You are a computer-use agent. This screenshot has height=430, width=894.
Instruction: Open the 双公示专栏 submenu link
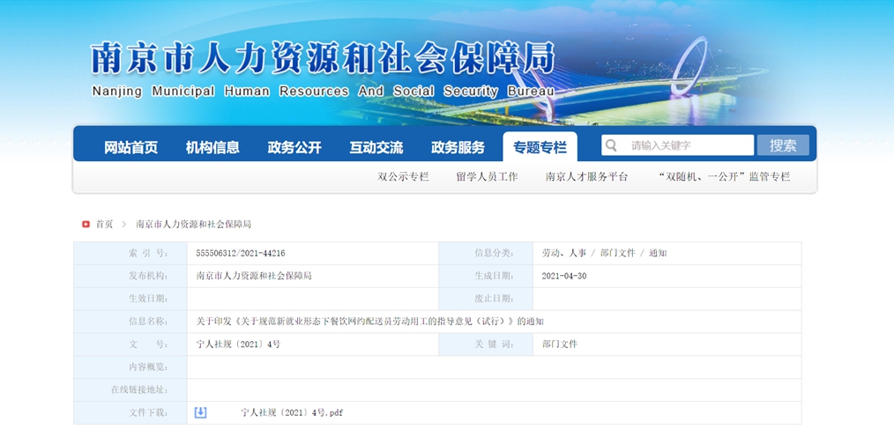click(x=403, y=177)
